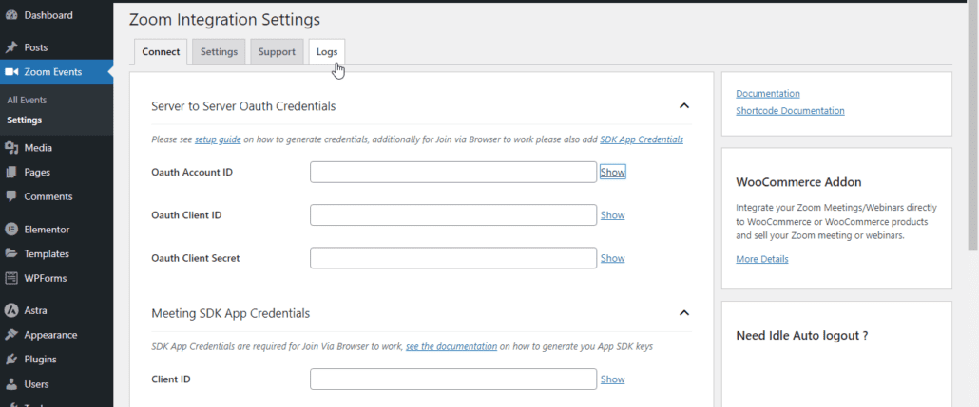
Task: Click the SDK Client ID field
Action: pos(453,379)
